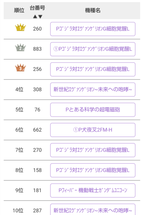Viewport: 142px width, 215px height.
Task: Click the 台番号 column header
Action: [x=37, y=8]
